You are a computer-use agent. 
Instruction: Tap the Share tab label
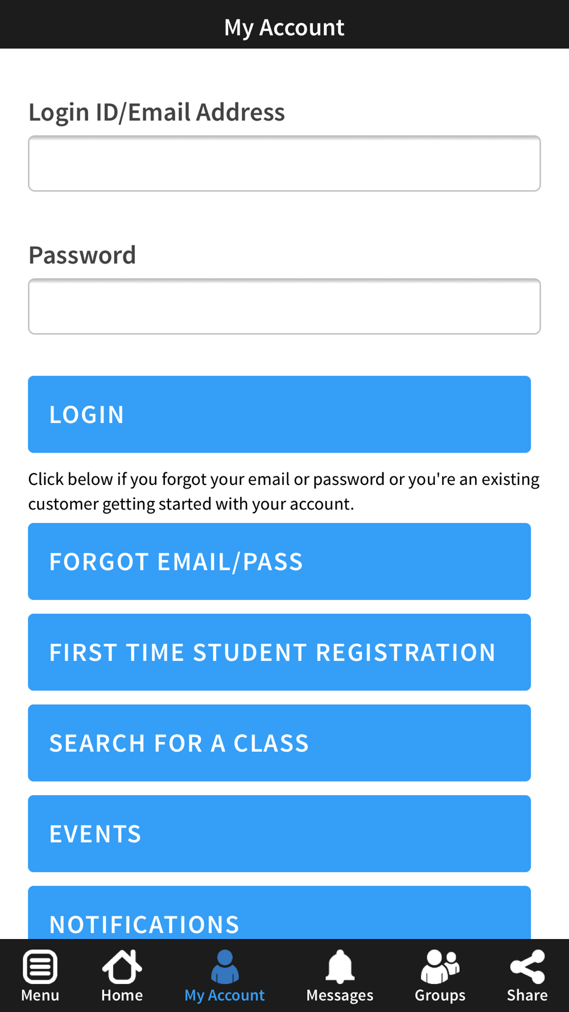(527, 995)
